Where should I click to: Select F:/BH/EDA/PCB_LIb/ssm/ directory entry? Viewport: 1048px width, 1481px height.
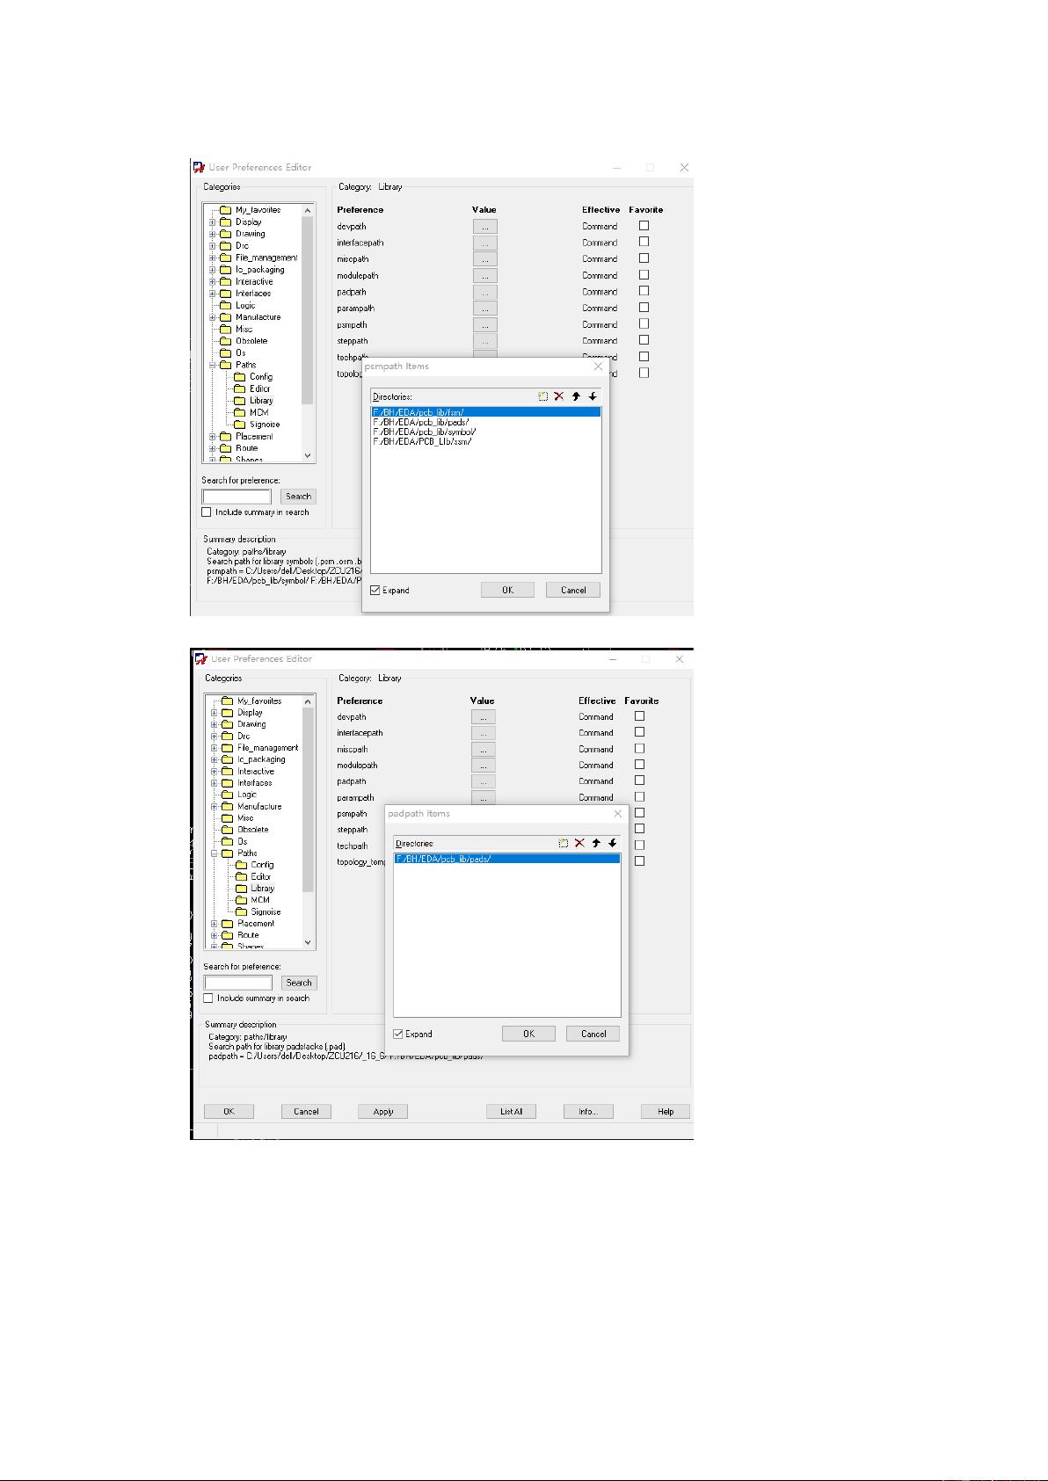[x=422, y=442]
